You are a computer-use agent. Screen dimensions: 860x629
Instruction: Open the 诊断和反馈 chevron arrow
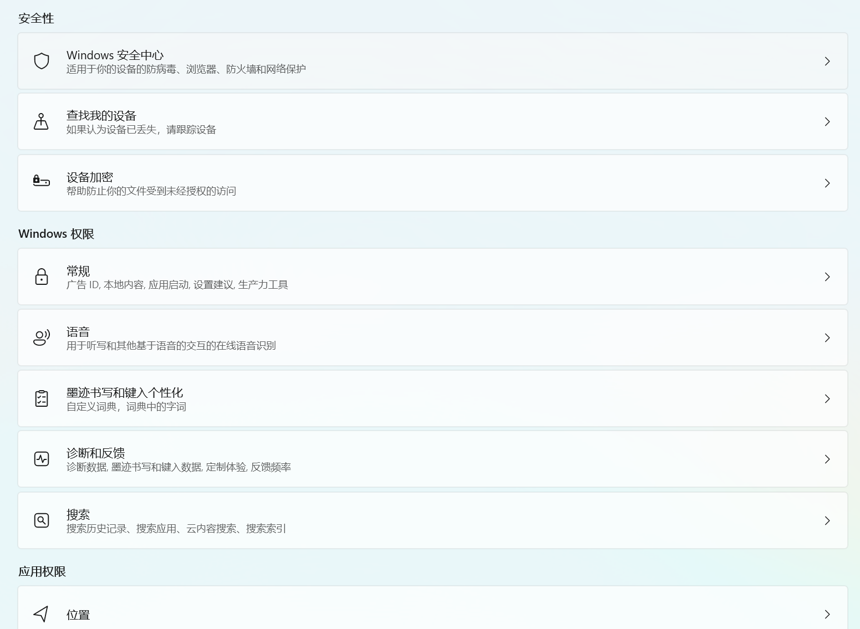(827, 459)
